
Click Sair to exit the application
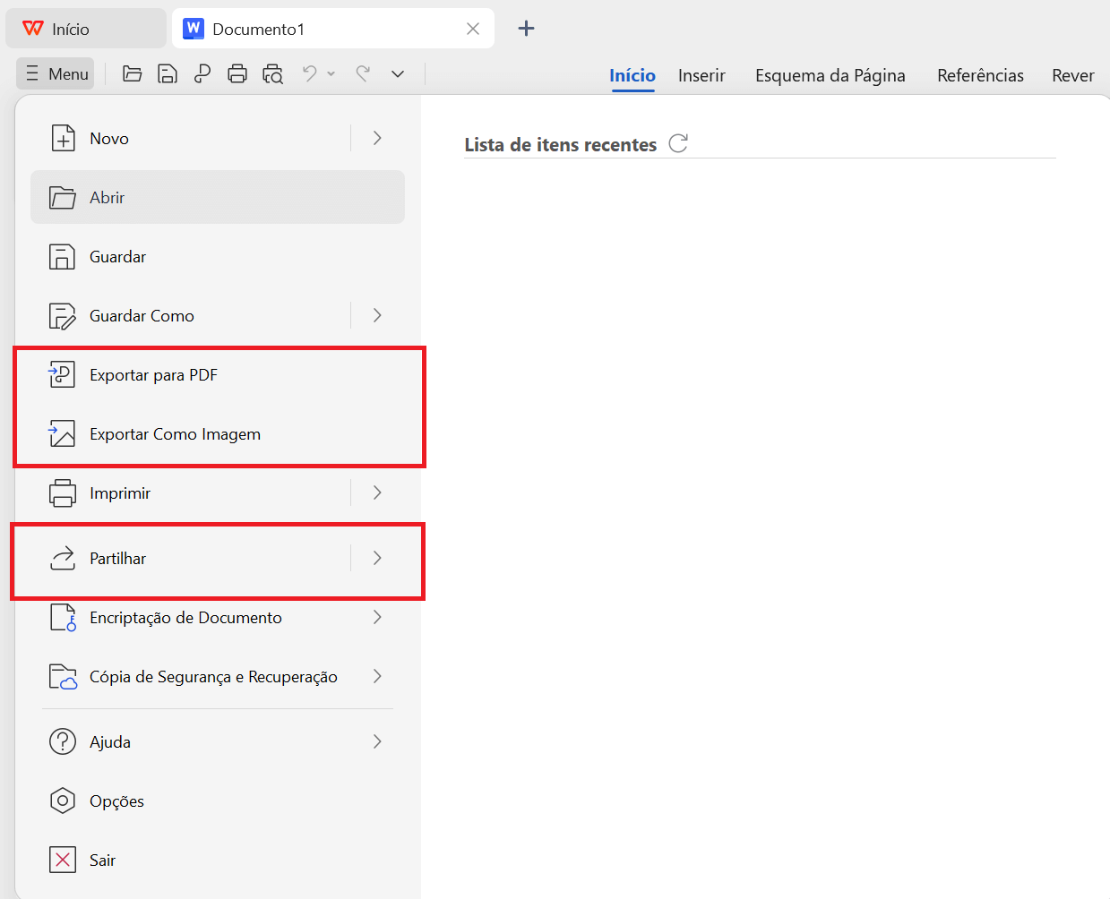(x=102, y=860)
